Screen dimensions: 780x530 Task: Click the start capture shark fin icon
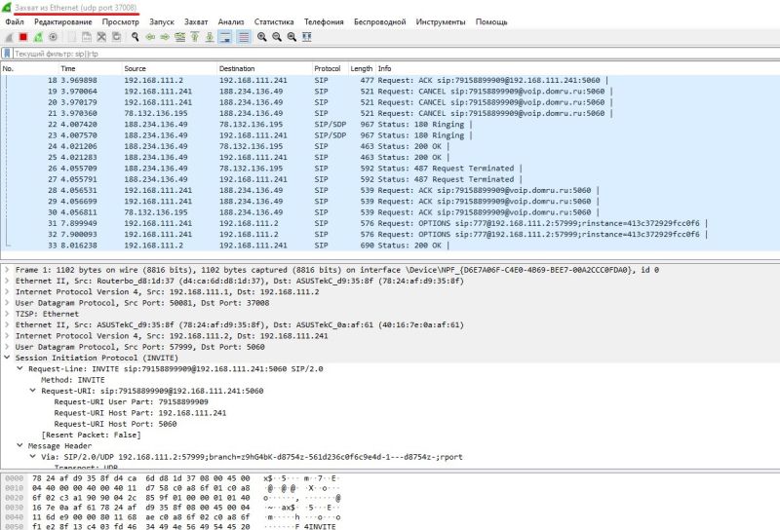click(9, 37)
